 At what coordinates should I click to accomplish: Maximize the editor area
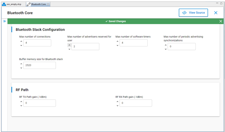click(x=221, y=3)
